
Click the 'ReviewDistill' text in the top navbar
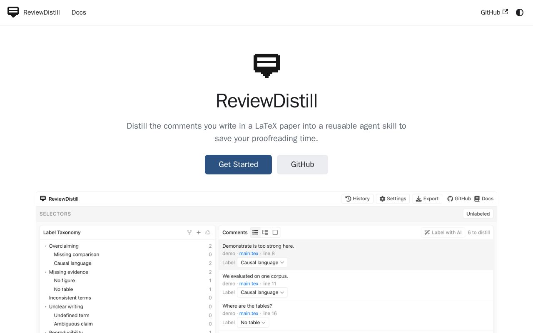[x=42, y=12]
